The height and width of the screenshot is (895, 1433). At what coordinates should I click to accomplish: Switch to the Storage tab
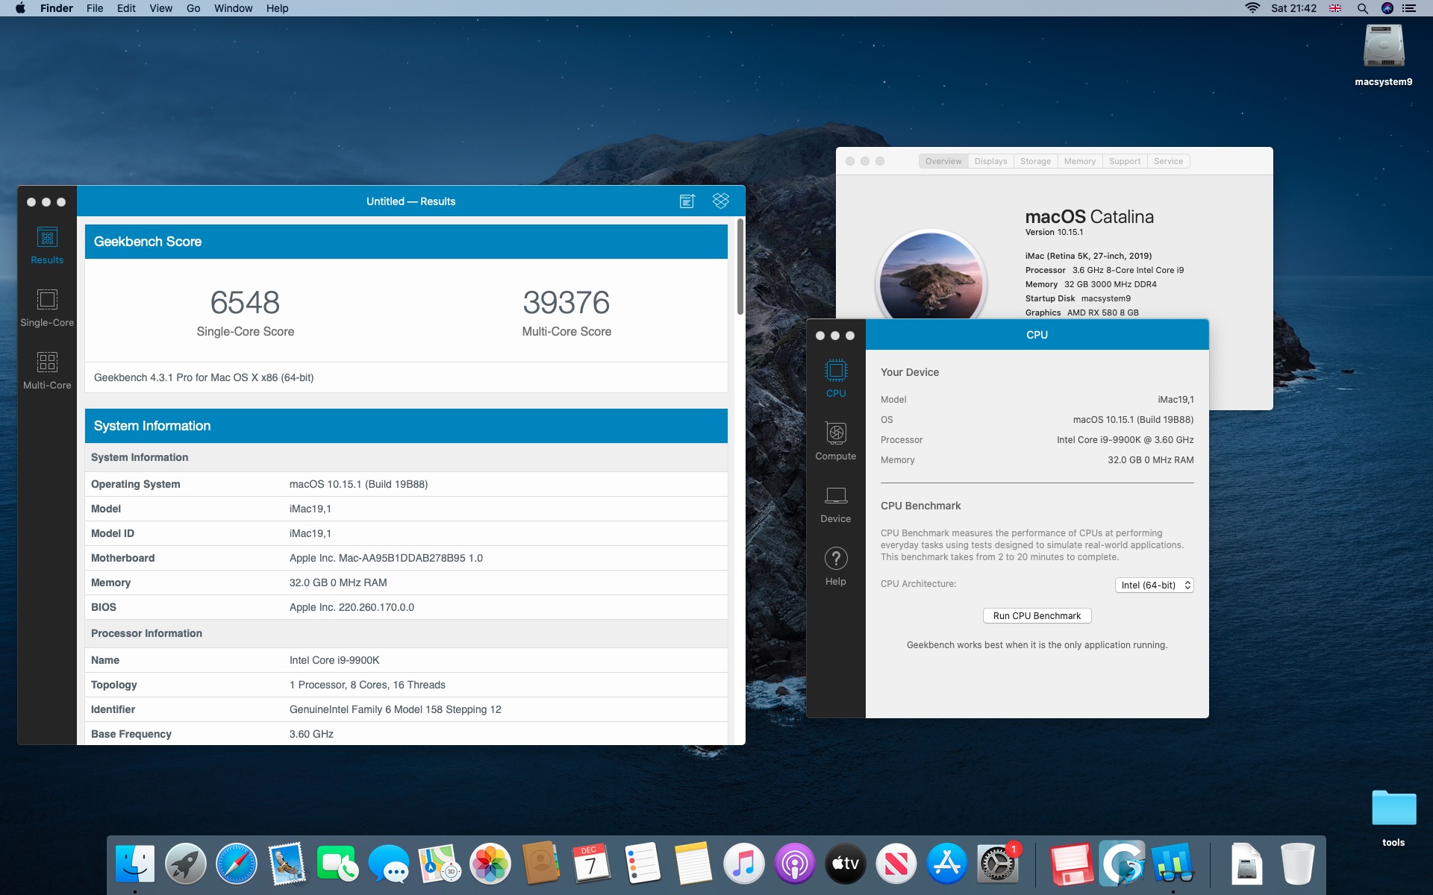1035,161
